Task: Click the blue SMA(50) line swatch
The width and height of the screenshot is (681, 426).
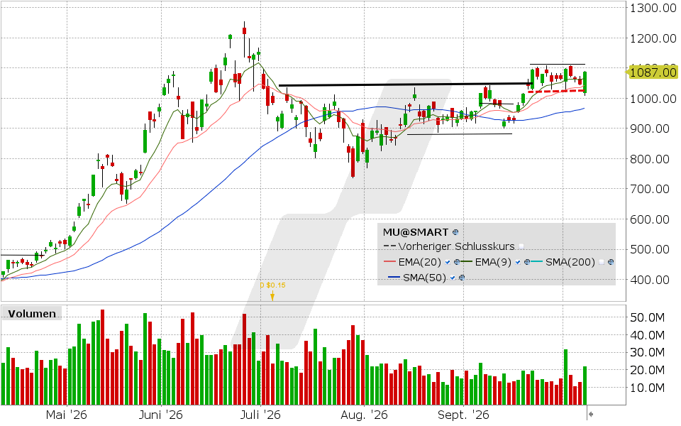Action: pyautogui.click(x=394, y=278)
